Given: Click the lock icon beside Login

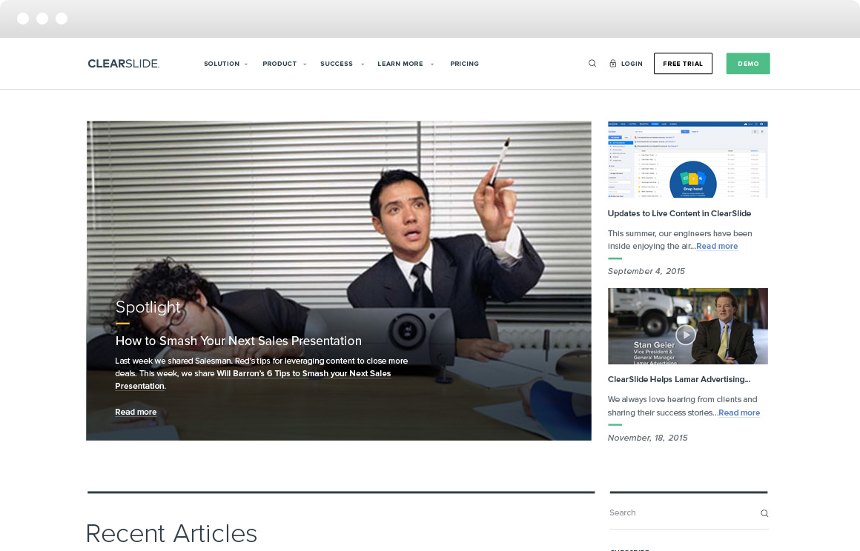Looking at the screenshot, I should [613, 64].
